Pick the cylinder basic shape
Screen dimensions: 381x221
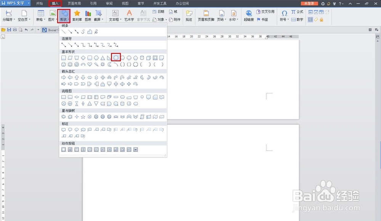pos(142,58)
